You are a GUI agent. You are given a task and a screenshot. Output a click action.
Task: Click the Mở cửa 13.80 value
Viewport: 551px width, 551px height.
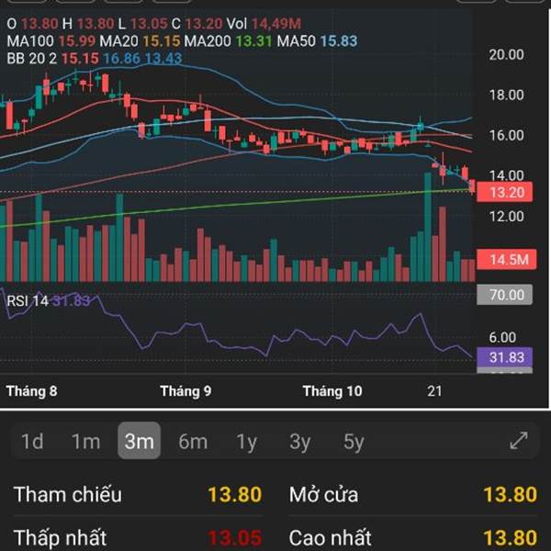[511, 494]
